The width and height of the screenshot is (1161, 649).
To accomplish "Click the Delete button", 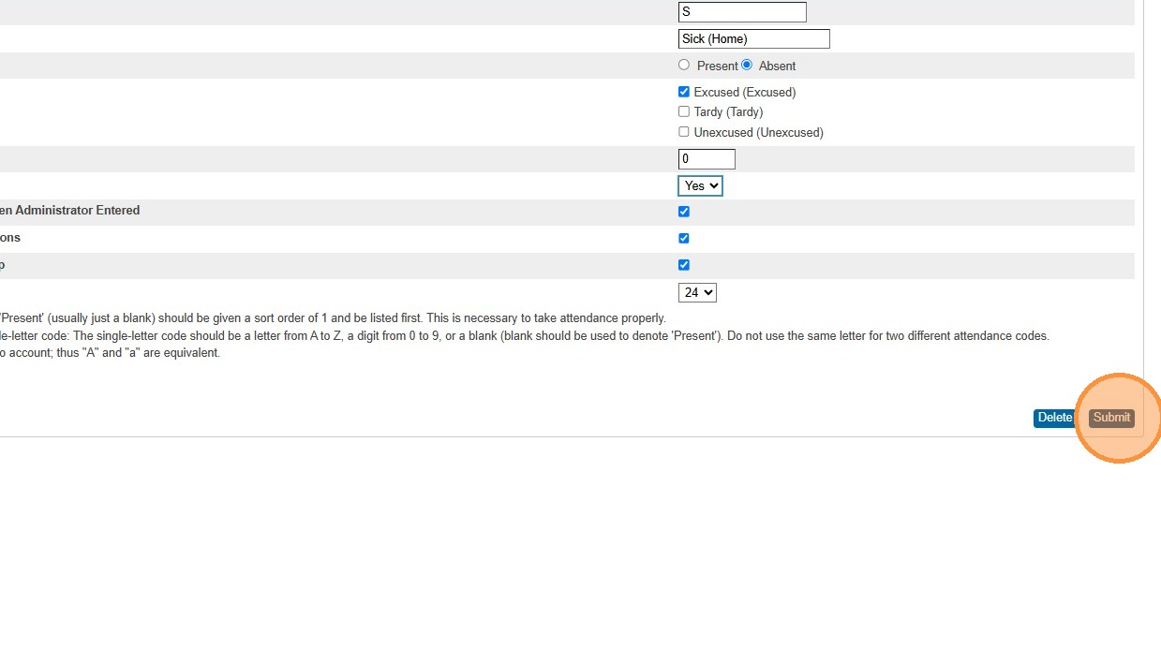I will pyautogui.click(x=1054, y=418).
